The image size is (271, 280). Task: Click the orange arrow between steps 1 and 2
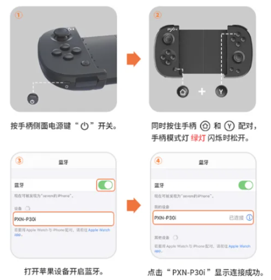tap(134, 59)
